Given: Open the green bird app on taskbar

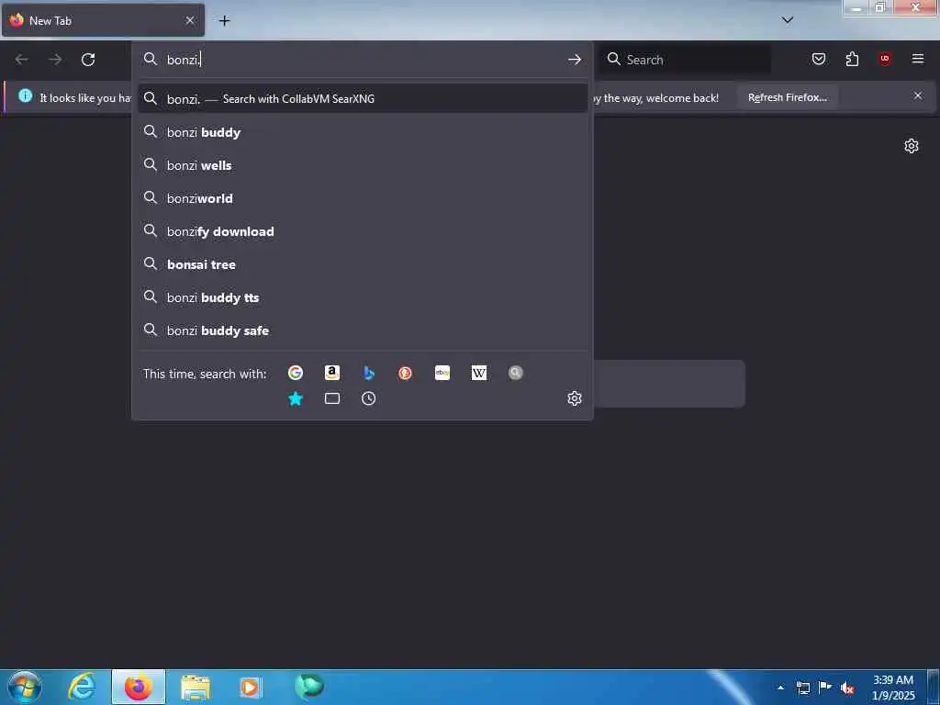Looking at the screenshot, I should point(309,686).
